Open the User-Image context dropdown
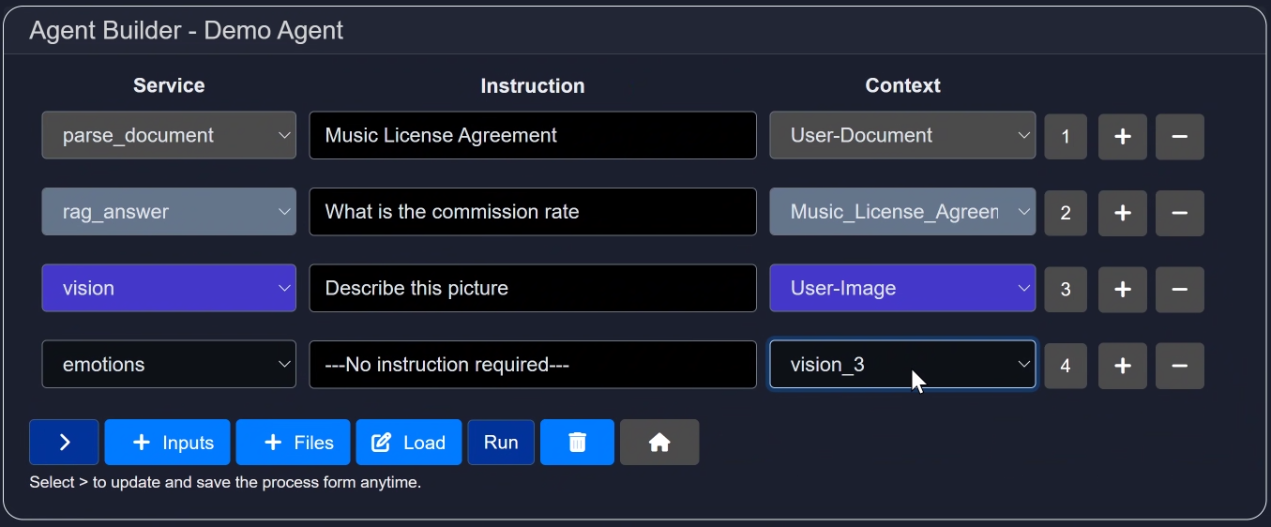Screen dimensions: 1271x527 click(x=902, y=289)
